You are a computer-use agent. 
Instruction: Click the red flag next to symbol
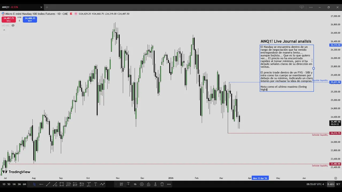(x=71, y=14)
